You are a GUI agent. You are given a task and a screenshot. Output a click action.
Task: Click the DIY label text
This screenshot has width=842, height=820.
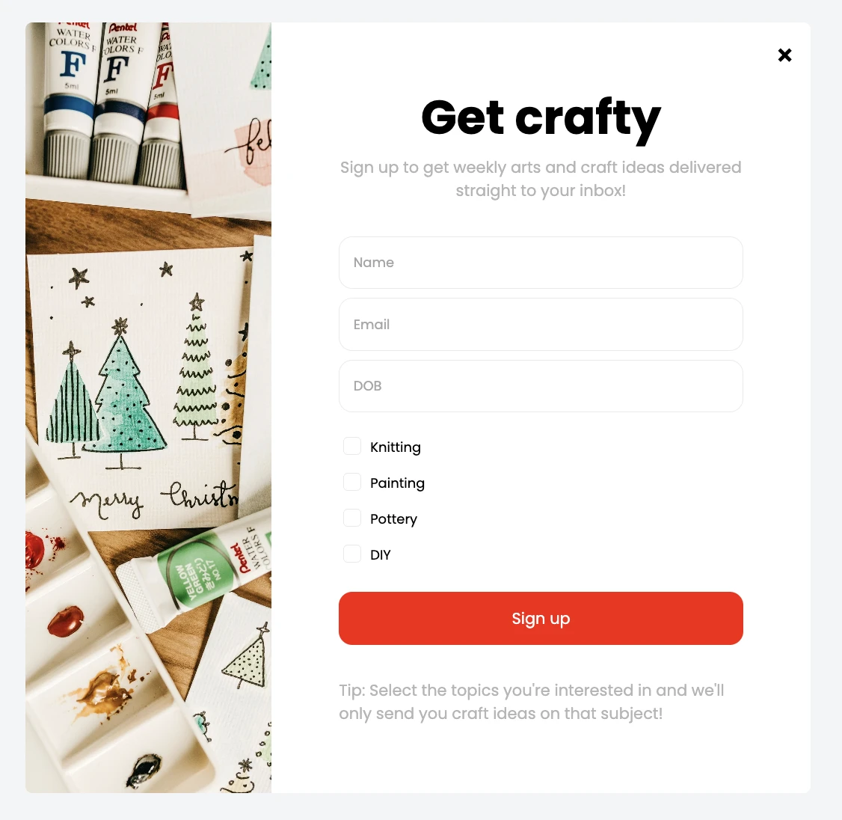380,555
